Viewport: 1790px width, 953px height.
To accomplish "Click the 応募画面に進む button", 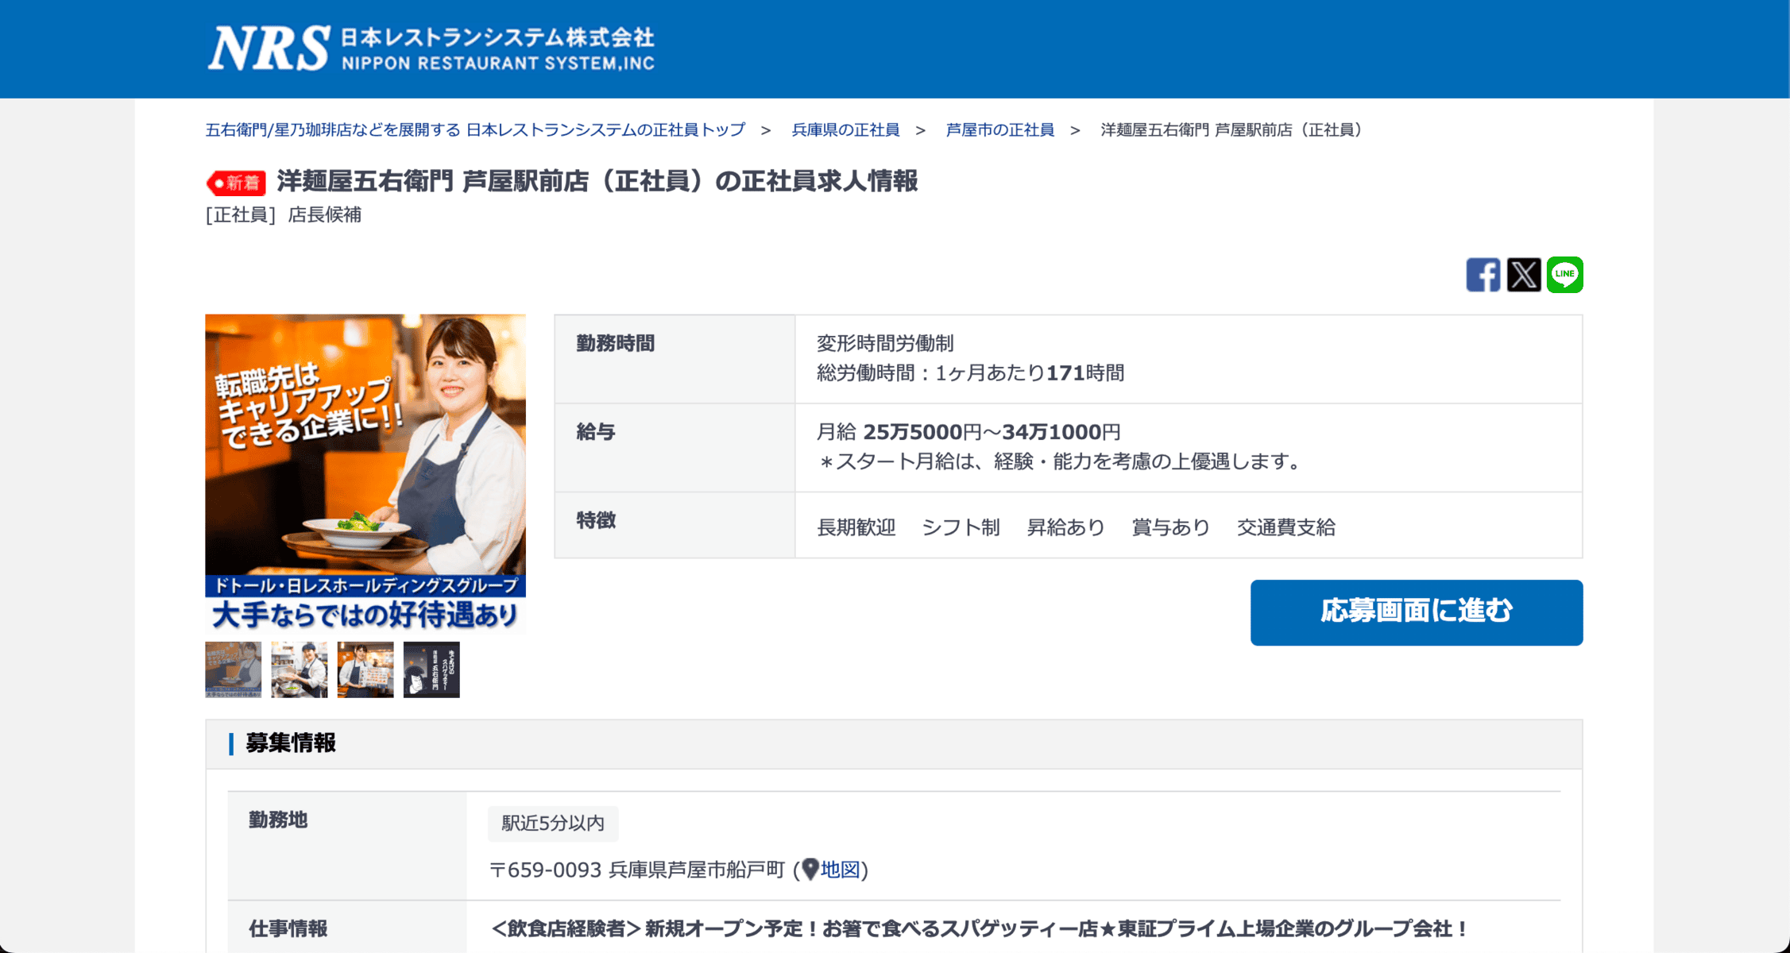I will tap(1417, 612).
